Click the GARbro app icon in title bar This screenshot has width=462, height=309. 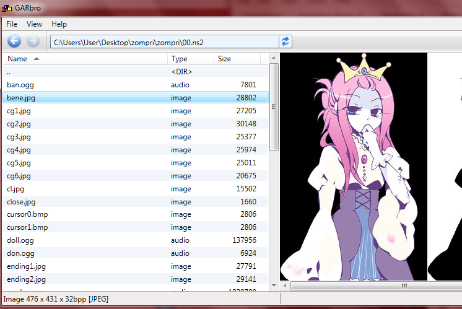point(7,8)
